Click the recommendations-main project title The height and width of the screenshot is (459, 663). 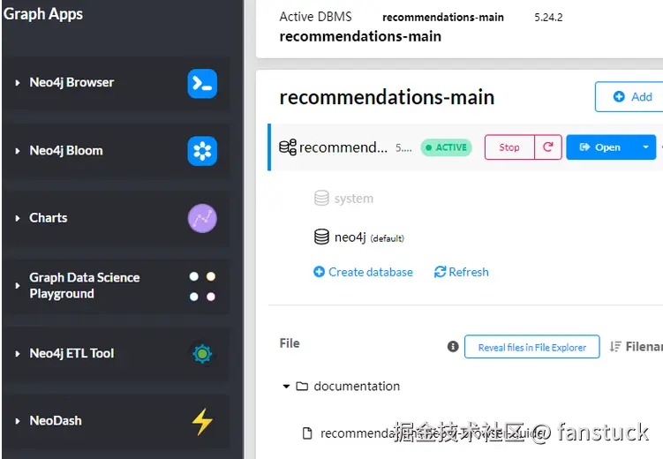click(387, 97)
